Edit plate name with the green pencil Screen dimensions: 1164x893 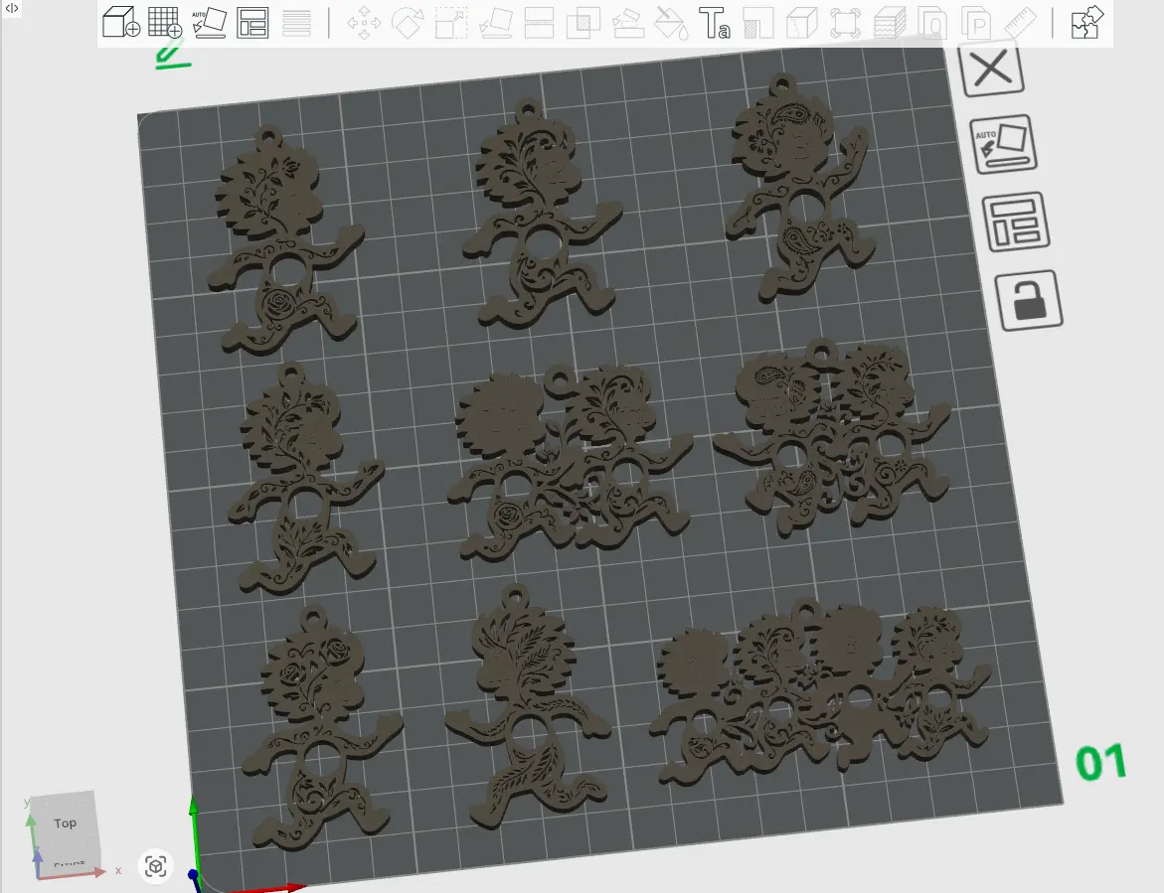coord(172,53)
